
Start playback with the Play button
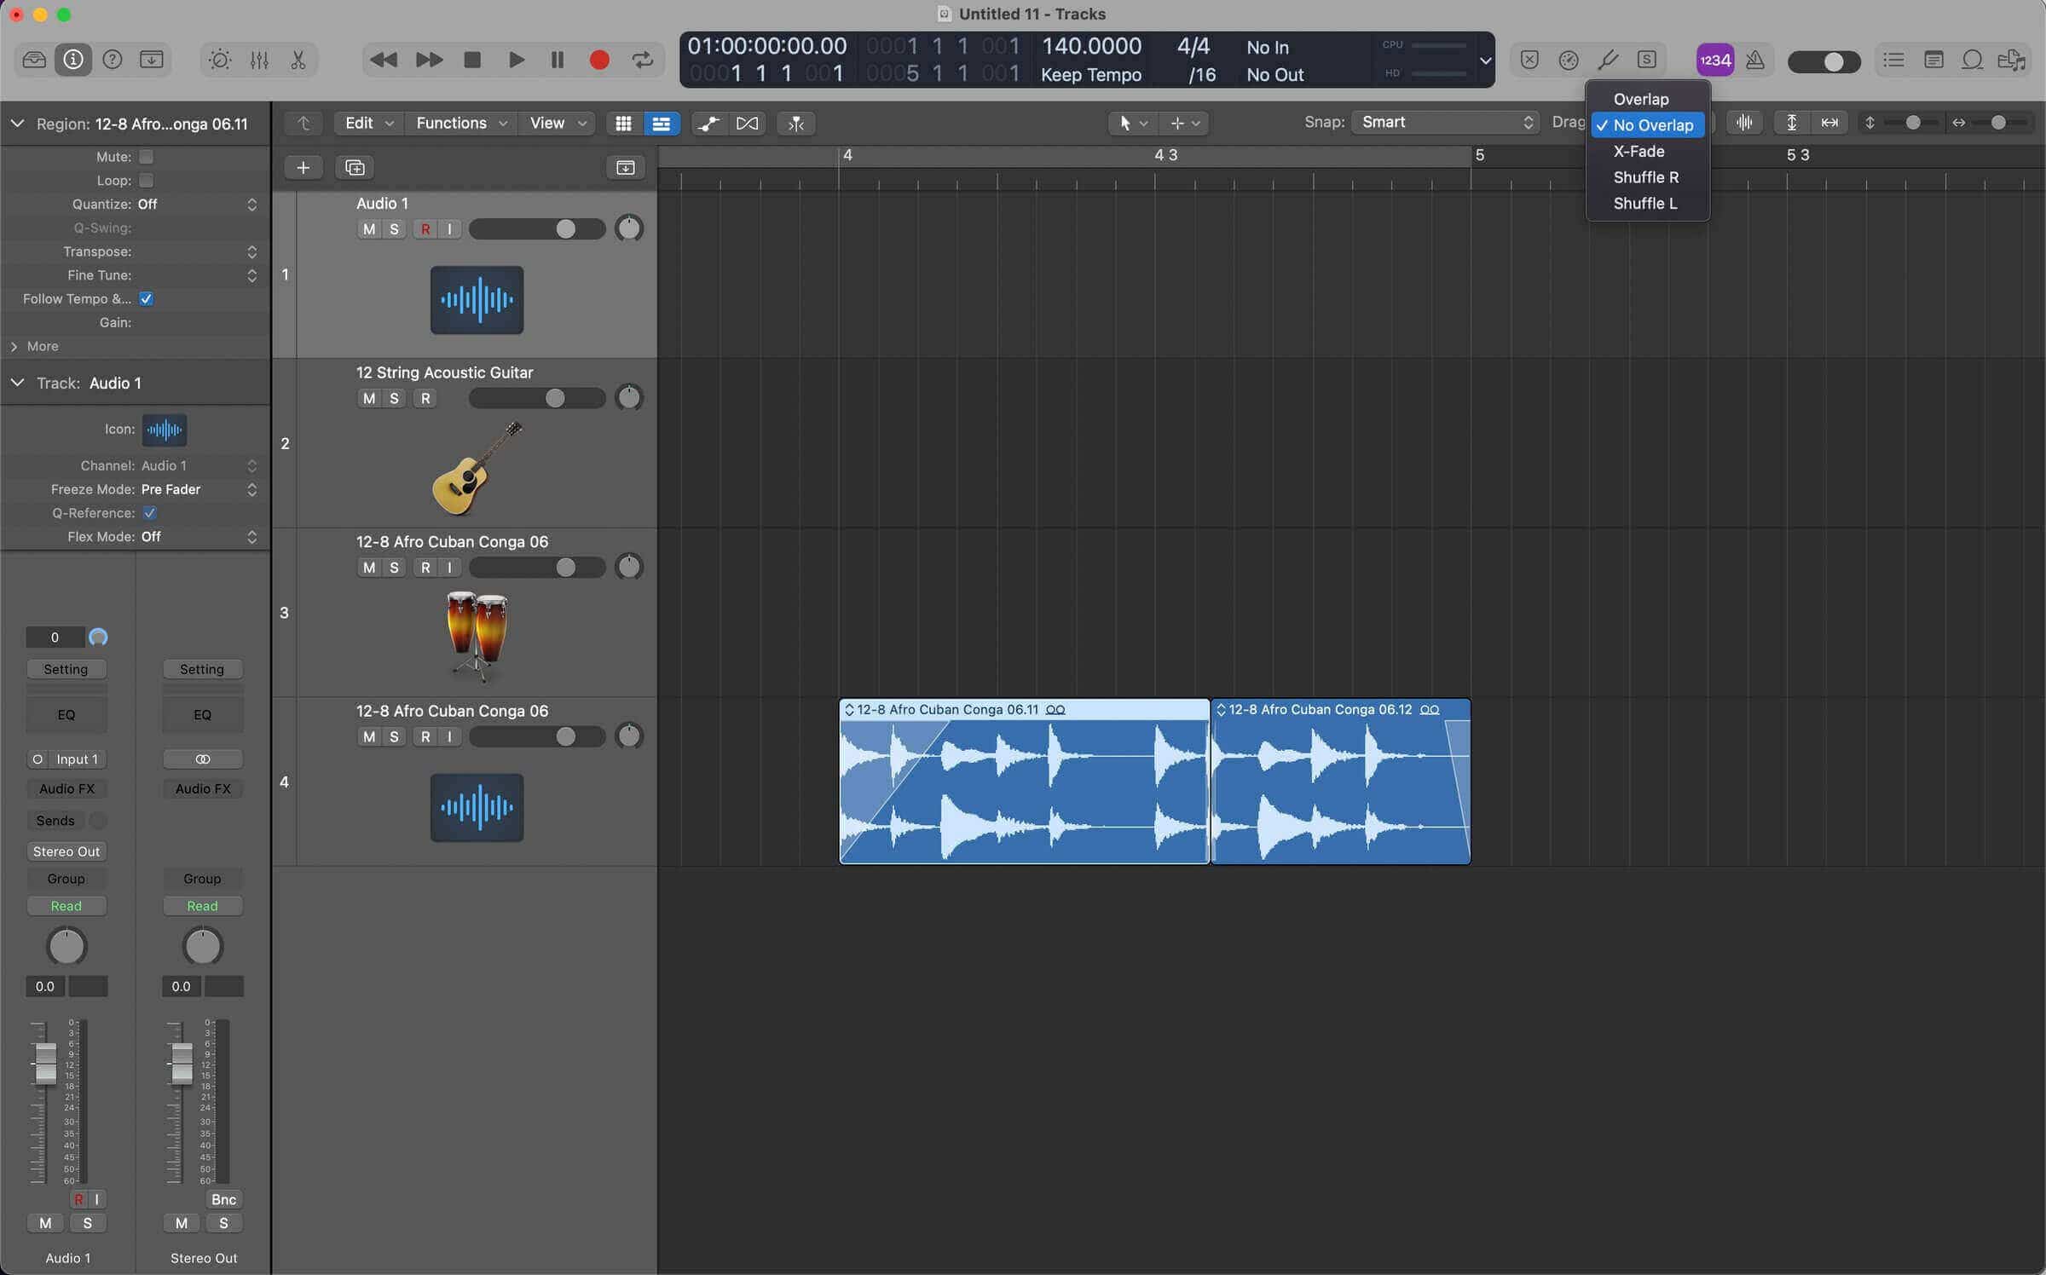coord(516,60)
